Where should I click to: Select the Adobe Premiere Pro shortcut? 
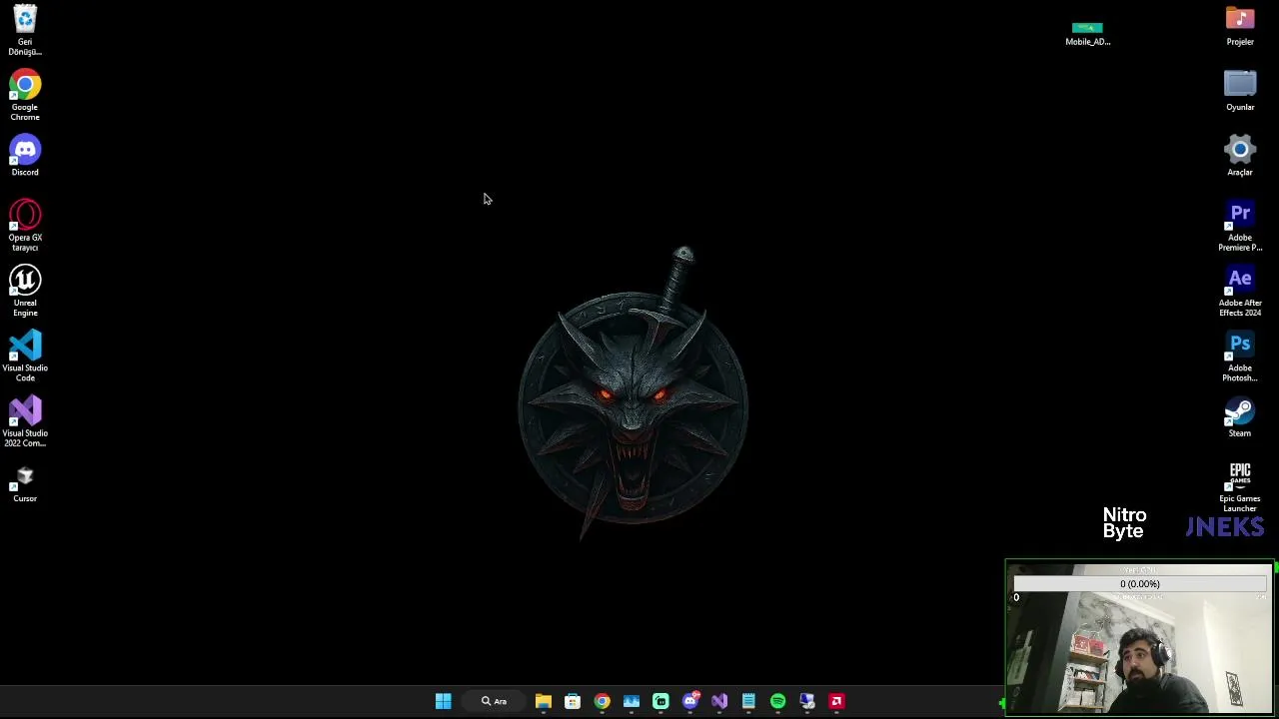(1240, 226)
